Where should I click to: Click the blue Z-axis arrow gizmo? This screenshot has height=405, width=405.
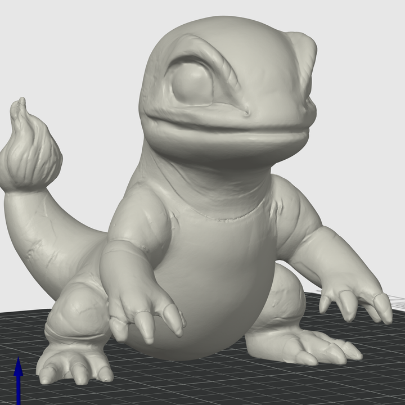click(18, 374)
